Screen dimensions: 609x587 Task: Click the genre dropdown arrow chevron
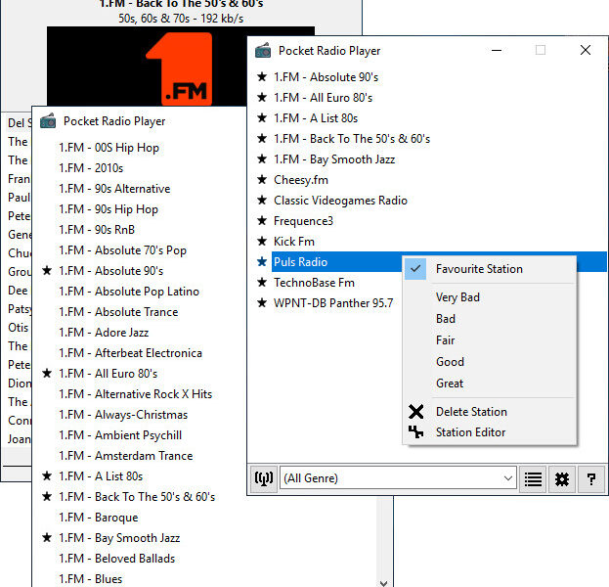coord(507,478)
